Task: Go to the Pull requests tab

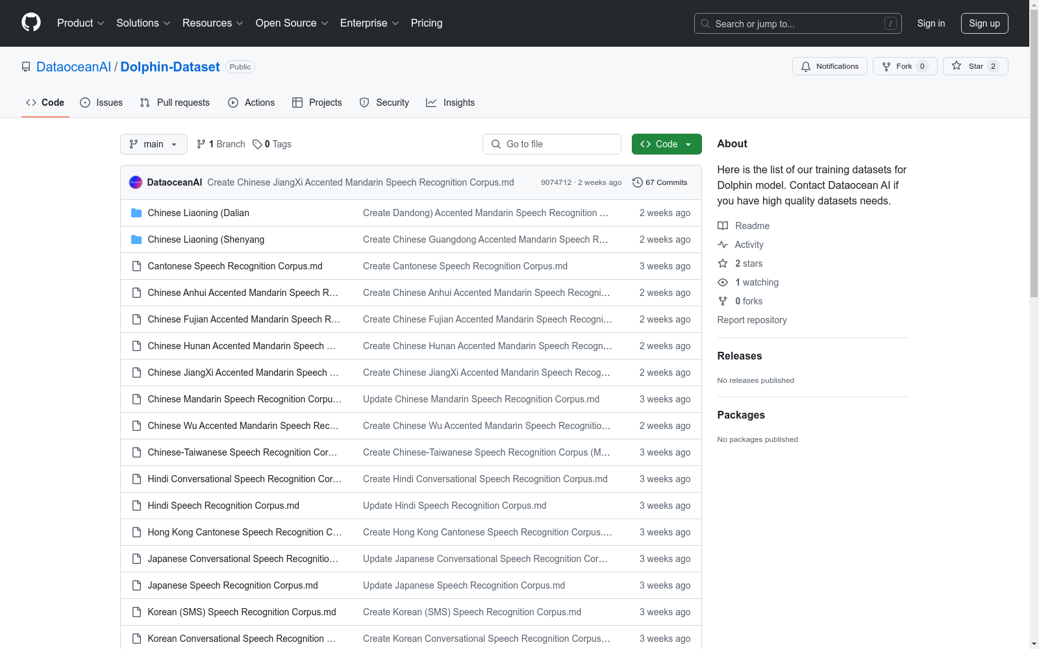Action: 175,103
